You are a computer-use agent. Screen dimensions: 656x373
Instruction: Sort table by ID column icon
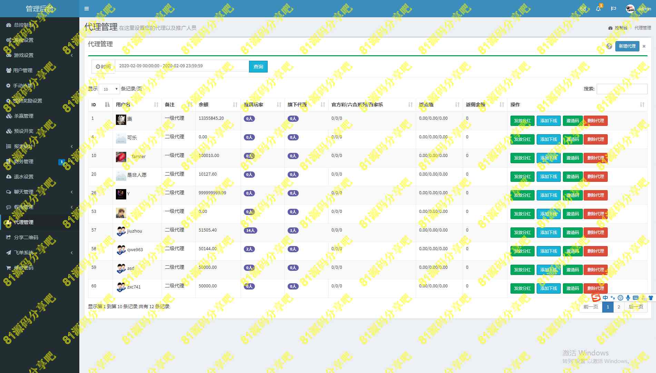[x=107, y=105]
